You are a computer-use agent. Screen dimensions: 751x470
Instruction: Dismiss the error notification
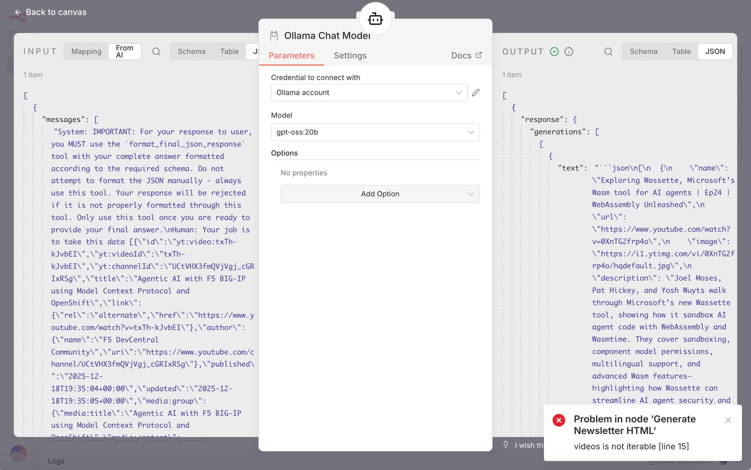pyautogui.click(x=728, y=420)
